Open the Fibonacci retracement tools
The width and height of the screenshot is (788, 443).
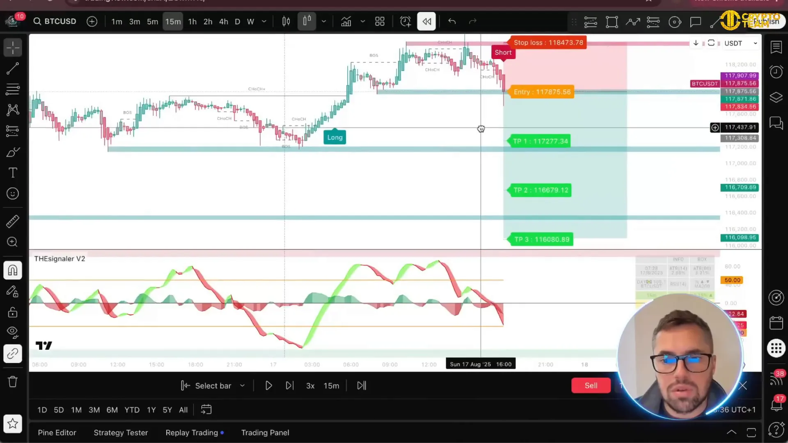point(13,89)
